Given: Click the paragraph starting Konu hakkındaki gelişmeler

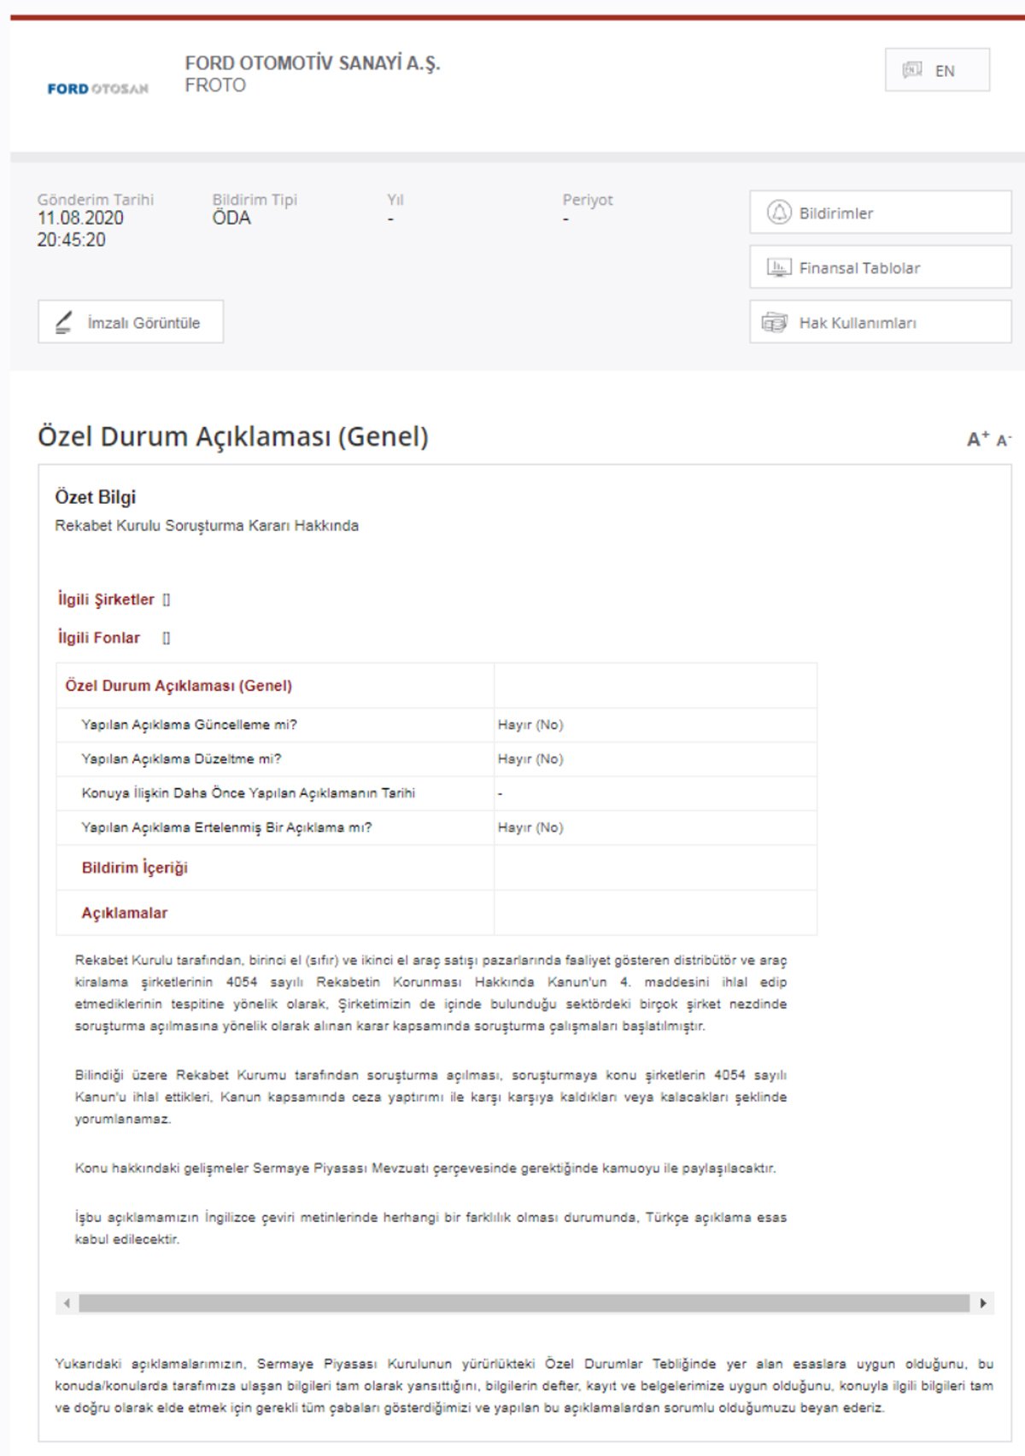Looking at the screenshot, I should coord(425,1168).
